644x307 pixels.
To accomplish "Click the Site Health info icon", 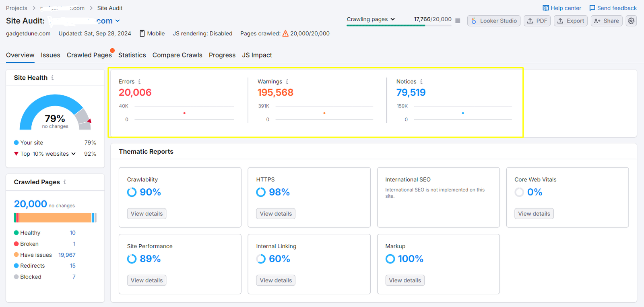I will point(52,78).
